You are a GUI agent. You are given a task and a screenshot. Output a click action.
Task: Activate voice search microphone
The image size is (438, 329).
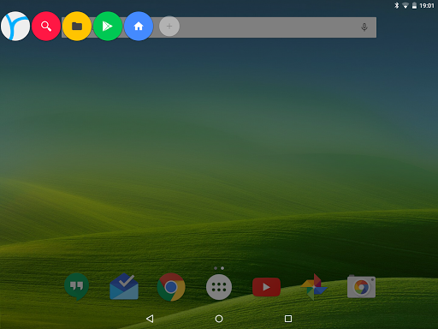tap(364, 27)
